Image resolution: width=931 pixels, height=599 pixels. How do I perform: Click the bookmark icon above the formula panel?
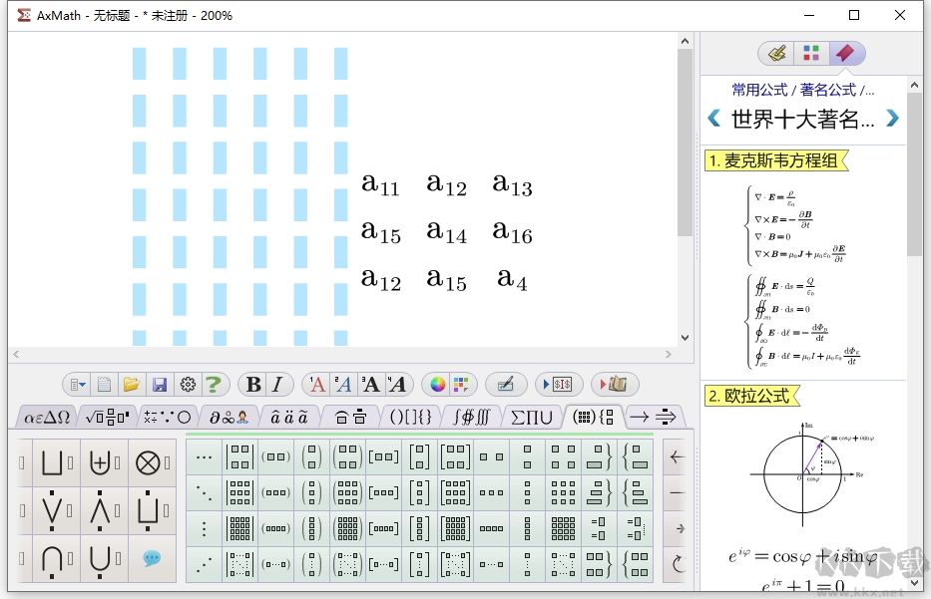click(847, 54)
